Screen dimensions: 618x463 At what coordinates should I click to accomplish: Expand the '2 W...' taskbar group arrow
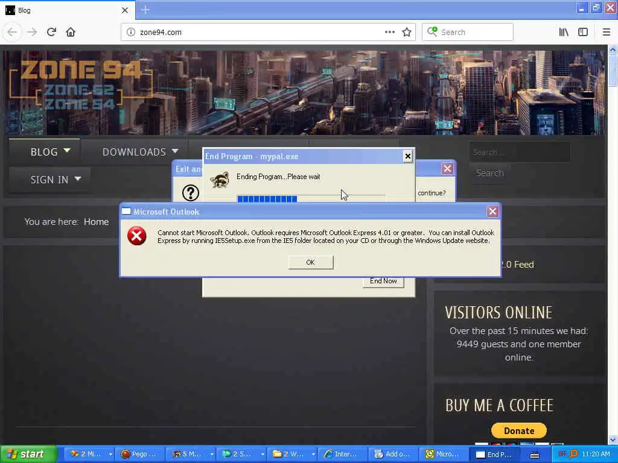tap(313, 455)
